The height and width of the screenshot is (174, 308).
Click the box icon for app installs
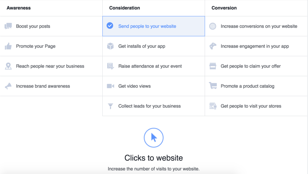click(x=110, y=46)
